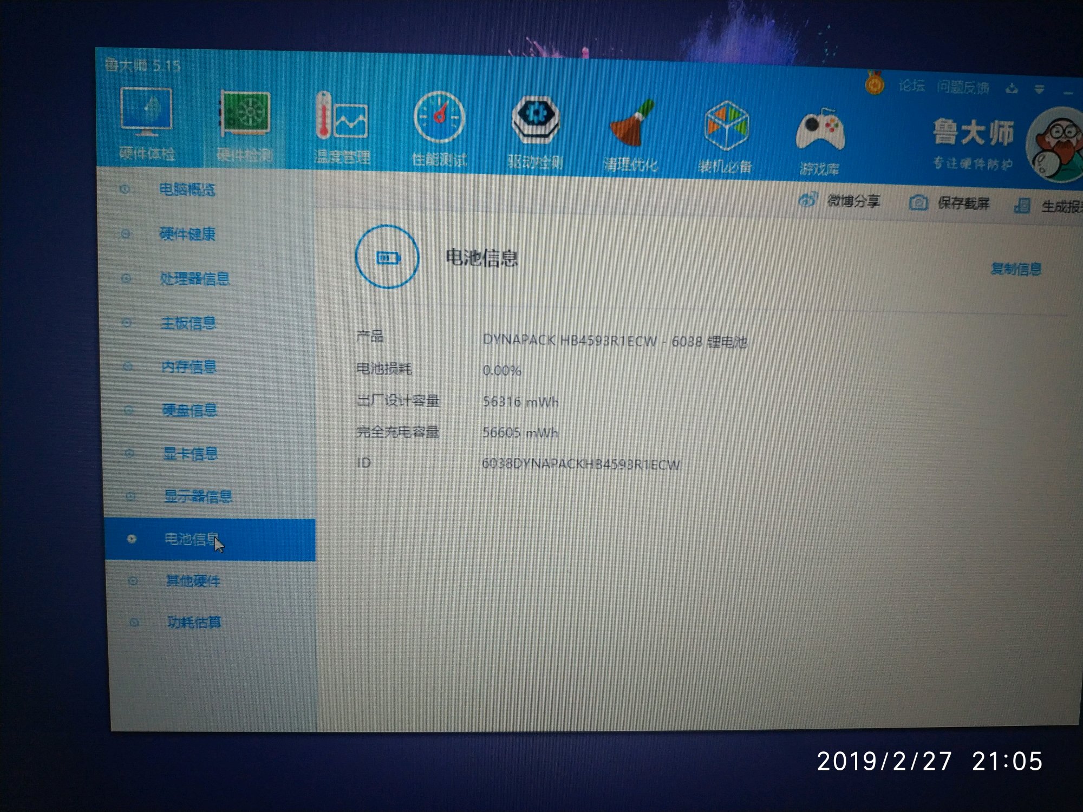The image size is (1083, 812).
Task: Open 游戏库 gamepad icon
Action: (820, 130)
